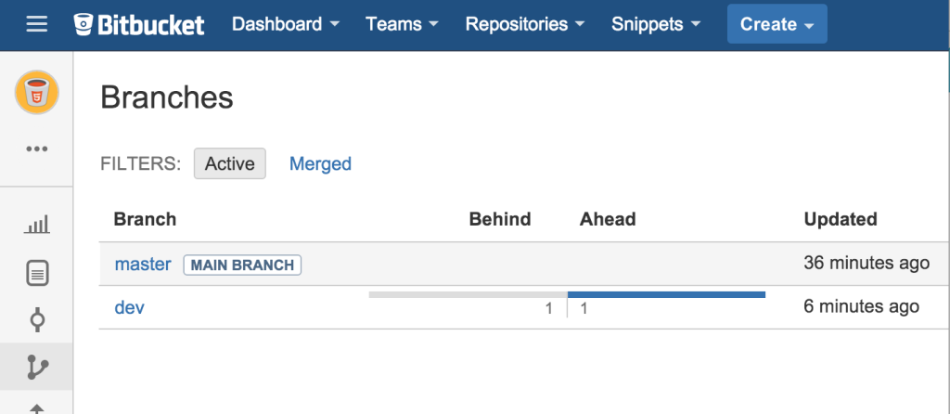
Task: Expand the Teams dropdown menu
Action: [x=403, y=25]
